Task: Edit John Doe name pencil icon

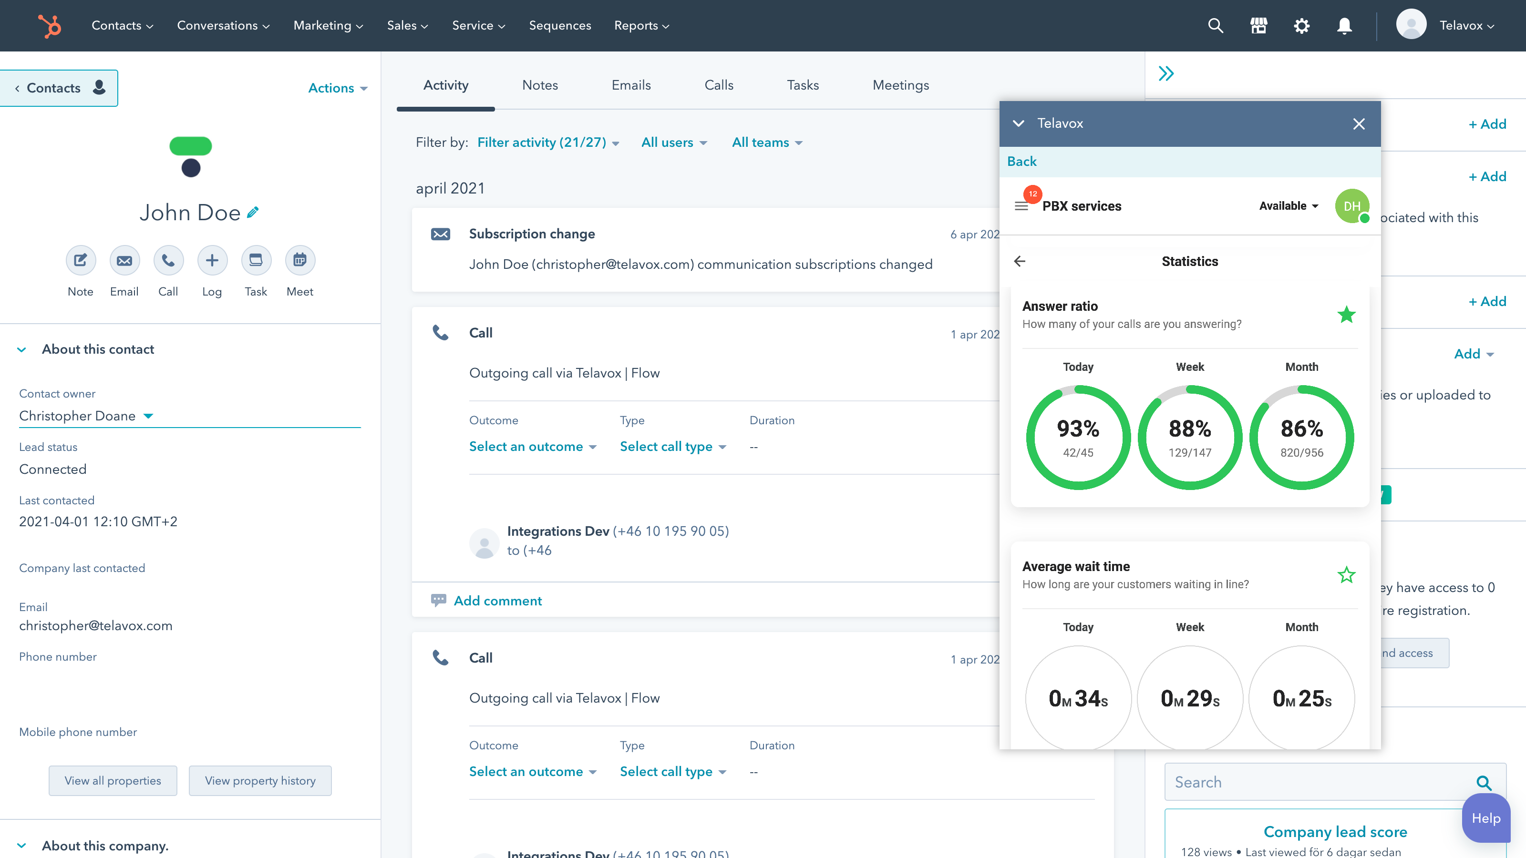Action: [x=253, y=212]
